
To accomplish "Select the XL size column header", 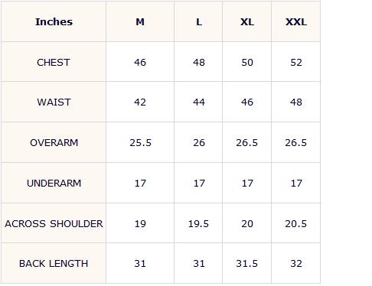I will point(247,22).
